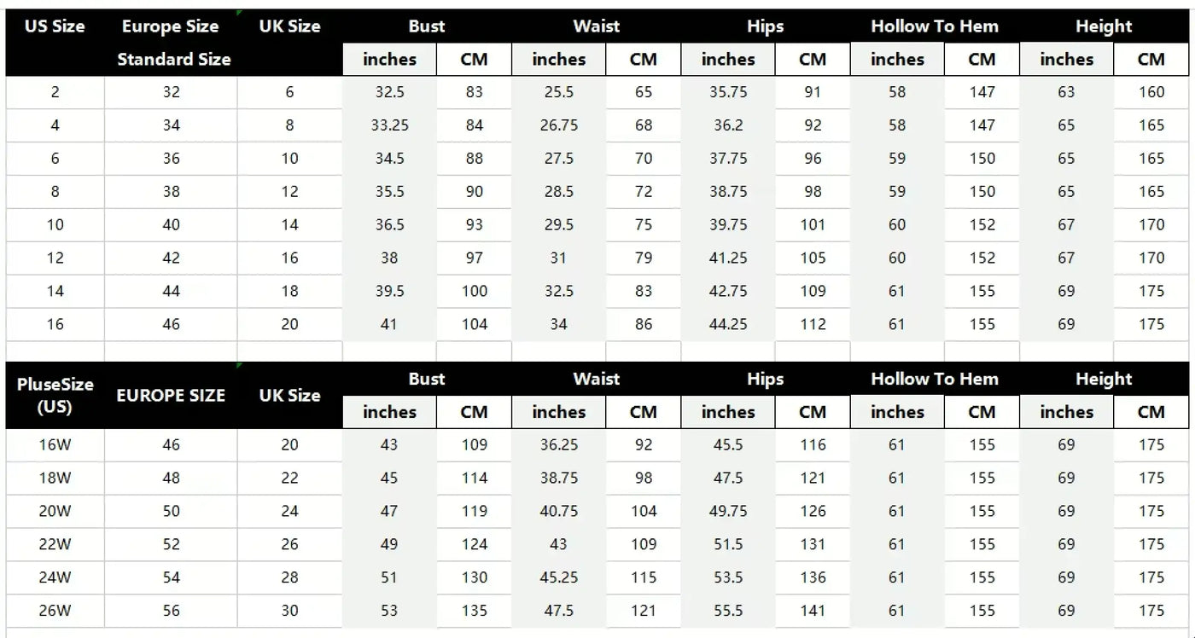Click the 40.75 waist inches cell
Viewport: 1195px width, 638px height.
[x=558, y=512]
